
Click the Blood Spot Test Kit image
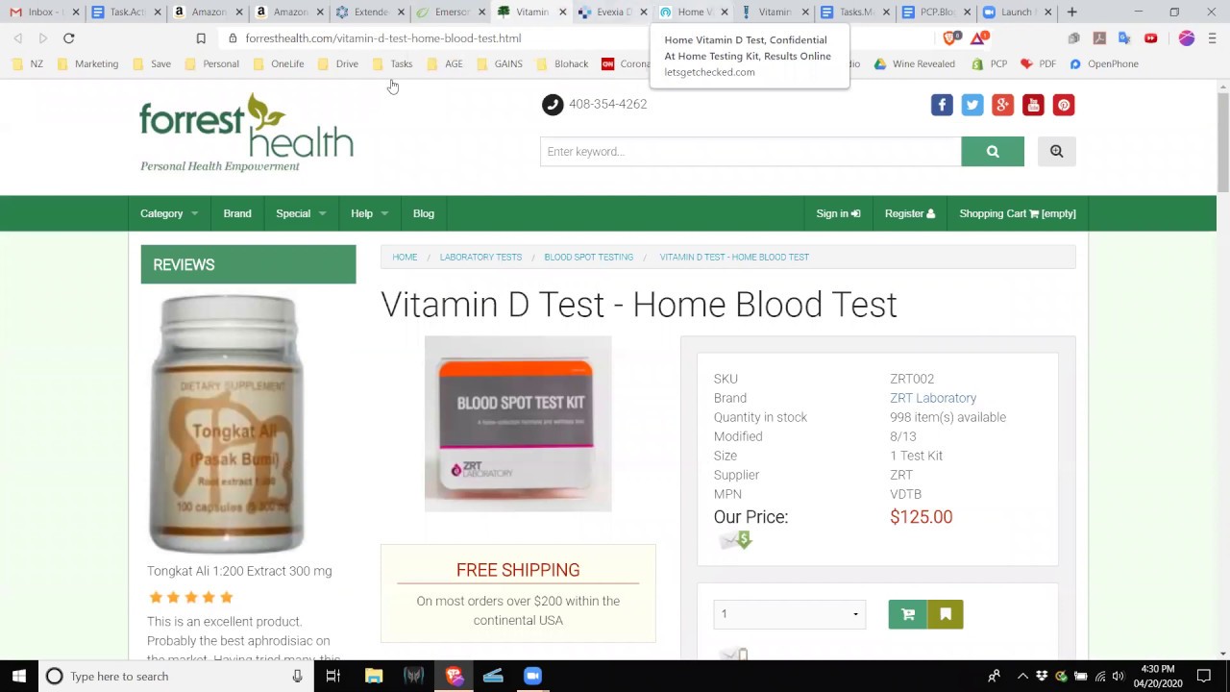pyautogui.click(x=518, y=423)
